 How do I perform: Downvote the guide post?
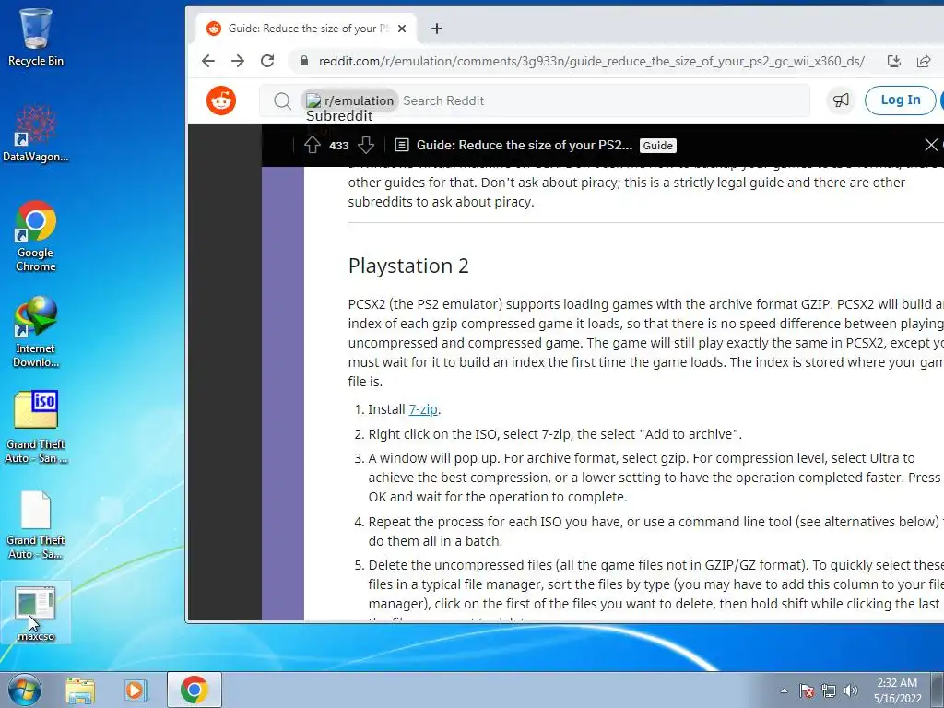click(365, 145)
